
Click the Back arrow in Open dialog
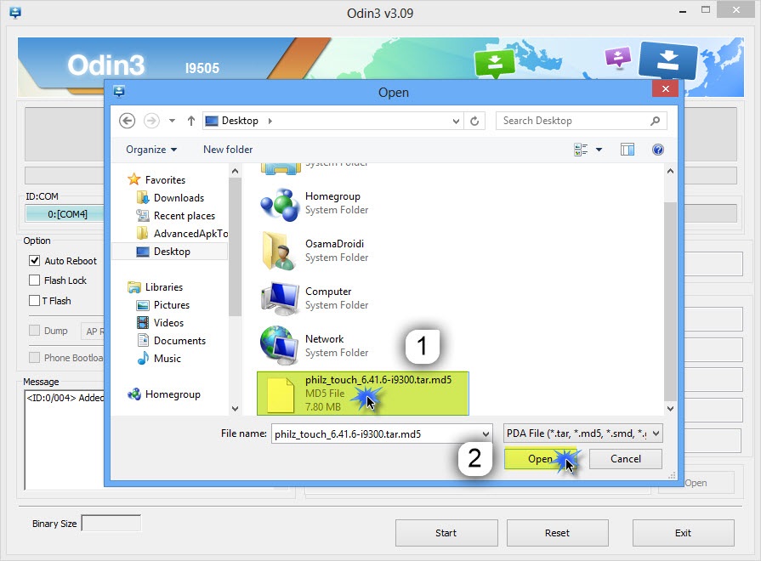(x=128, y=121)
